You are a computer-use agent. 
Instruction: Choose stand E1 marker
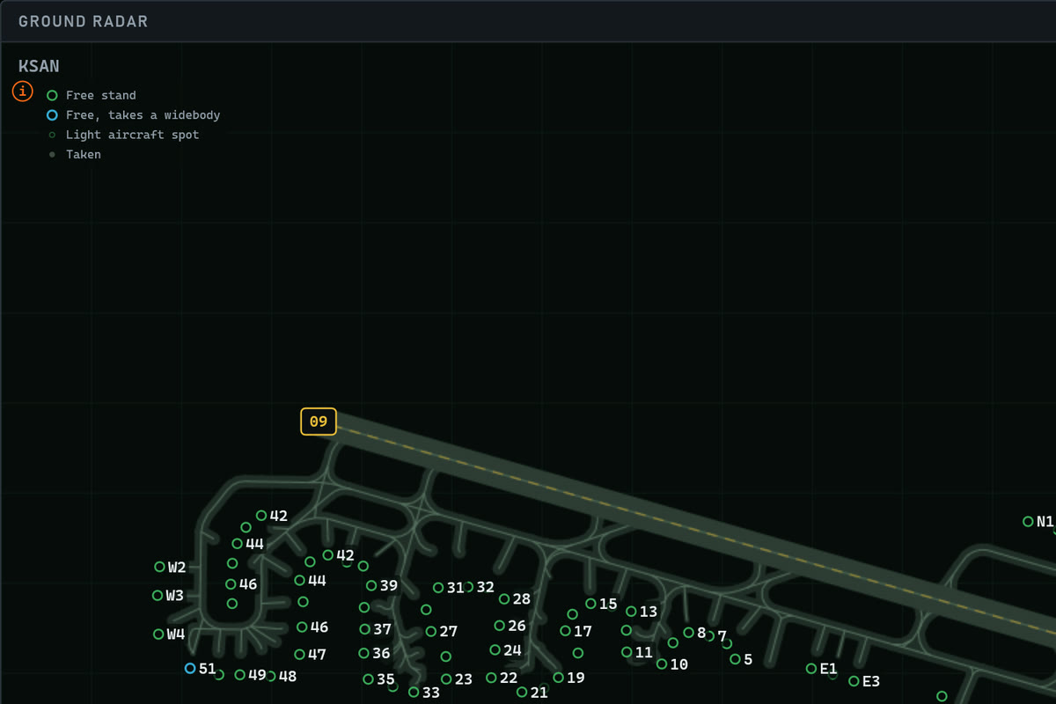pos(811,669)
